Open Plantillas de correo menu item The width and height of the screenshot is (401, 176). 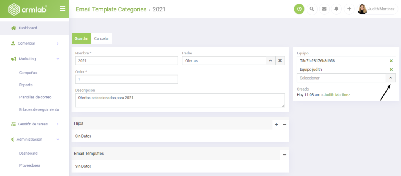pyautogui.click(x=35, y=97)
